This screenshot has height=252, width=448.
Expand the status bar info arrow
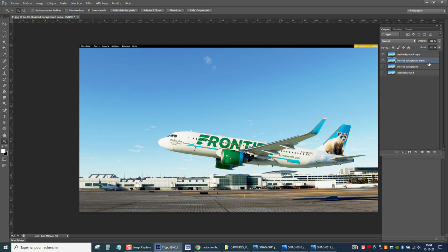68,236
